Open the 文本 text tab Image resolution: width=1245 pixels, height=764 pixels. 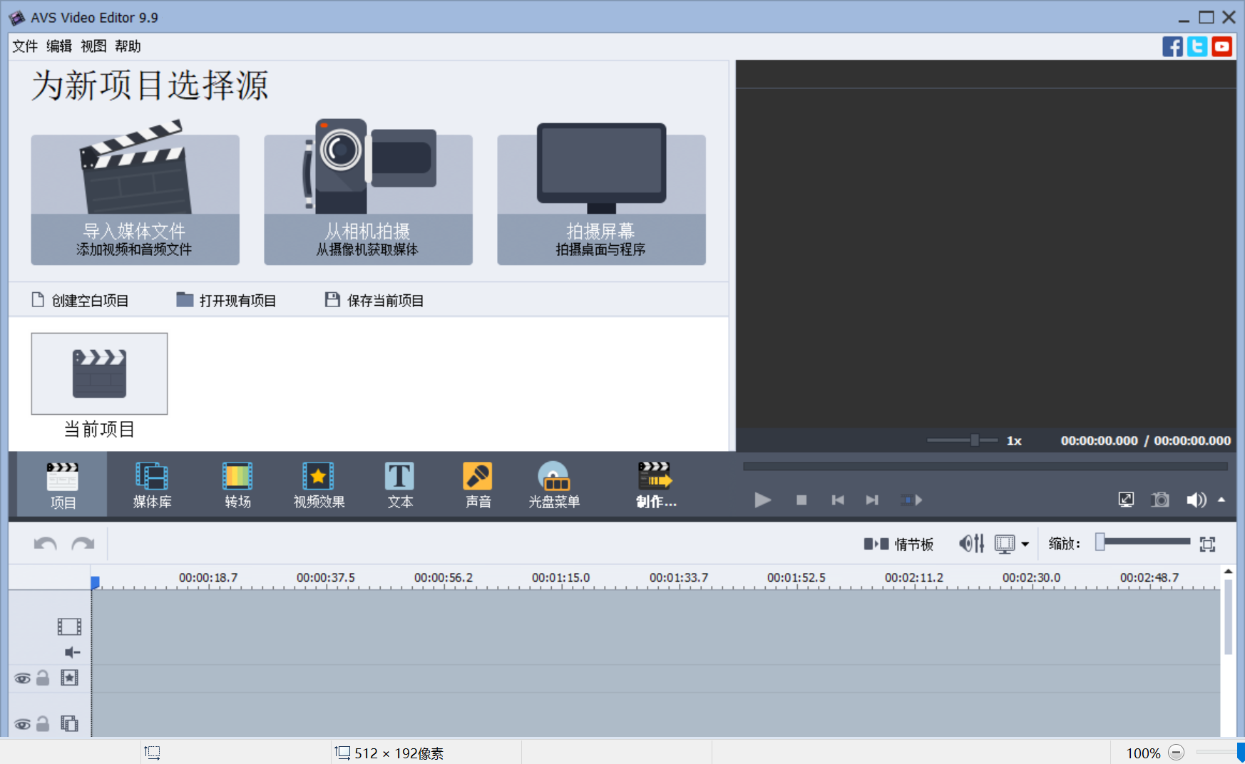(x=399, y=485)
